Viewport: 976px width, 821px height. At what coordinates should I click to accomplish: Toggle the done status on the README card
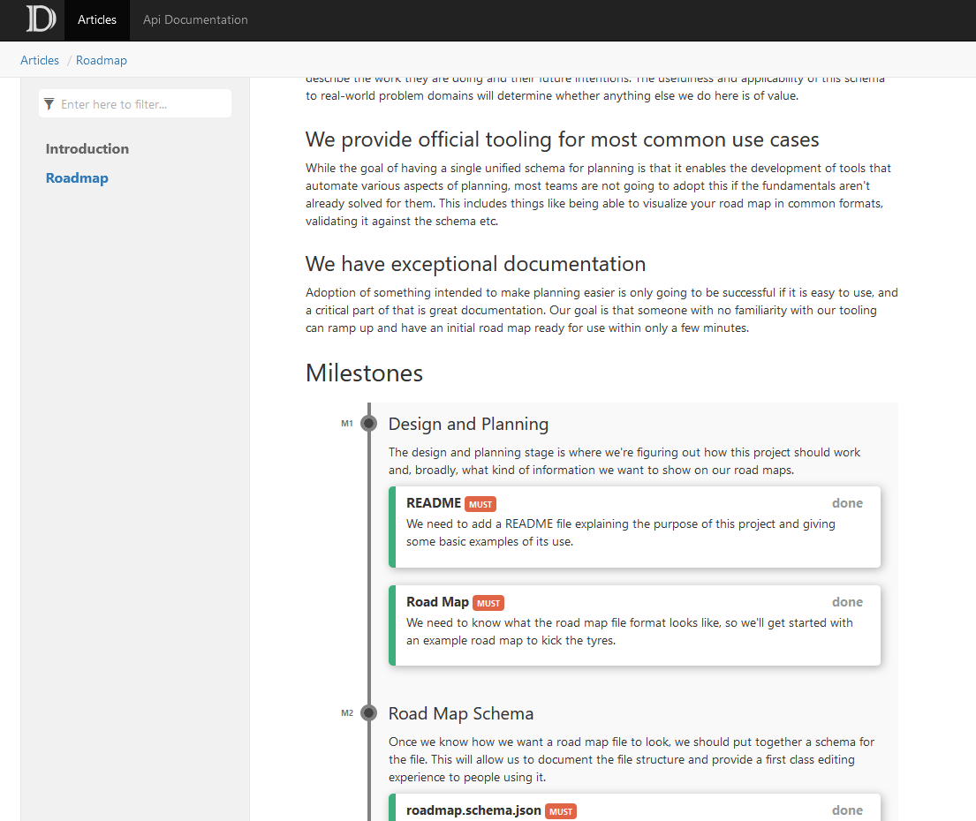point(846,502)
